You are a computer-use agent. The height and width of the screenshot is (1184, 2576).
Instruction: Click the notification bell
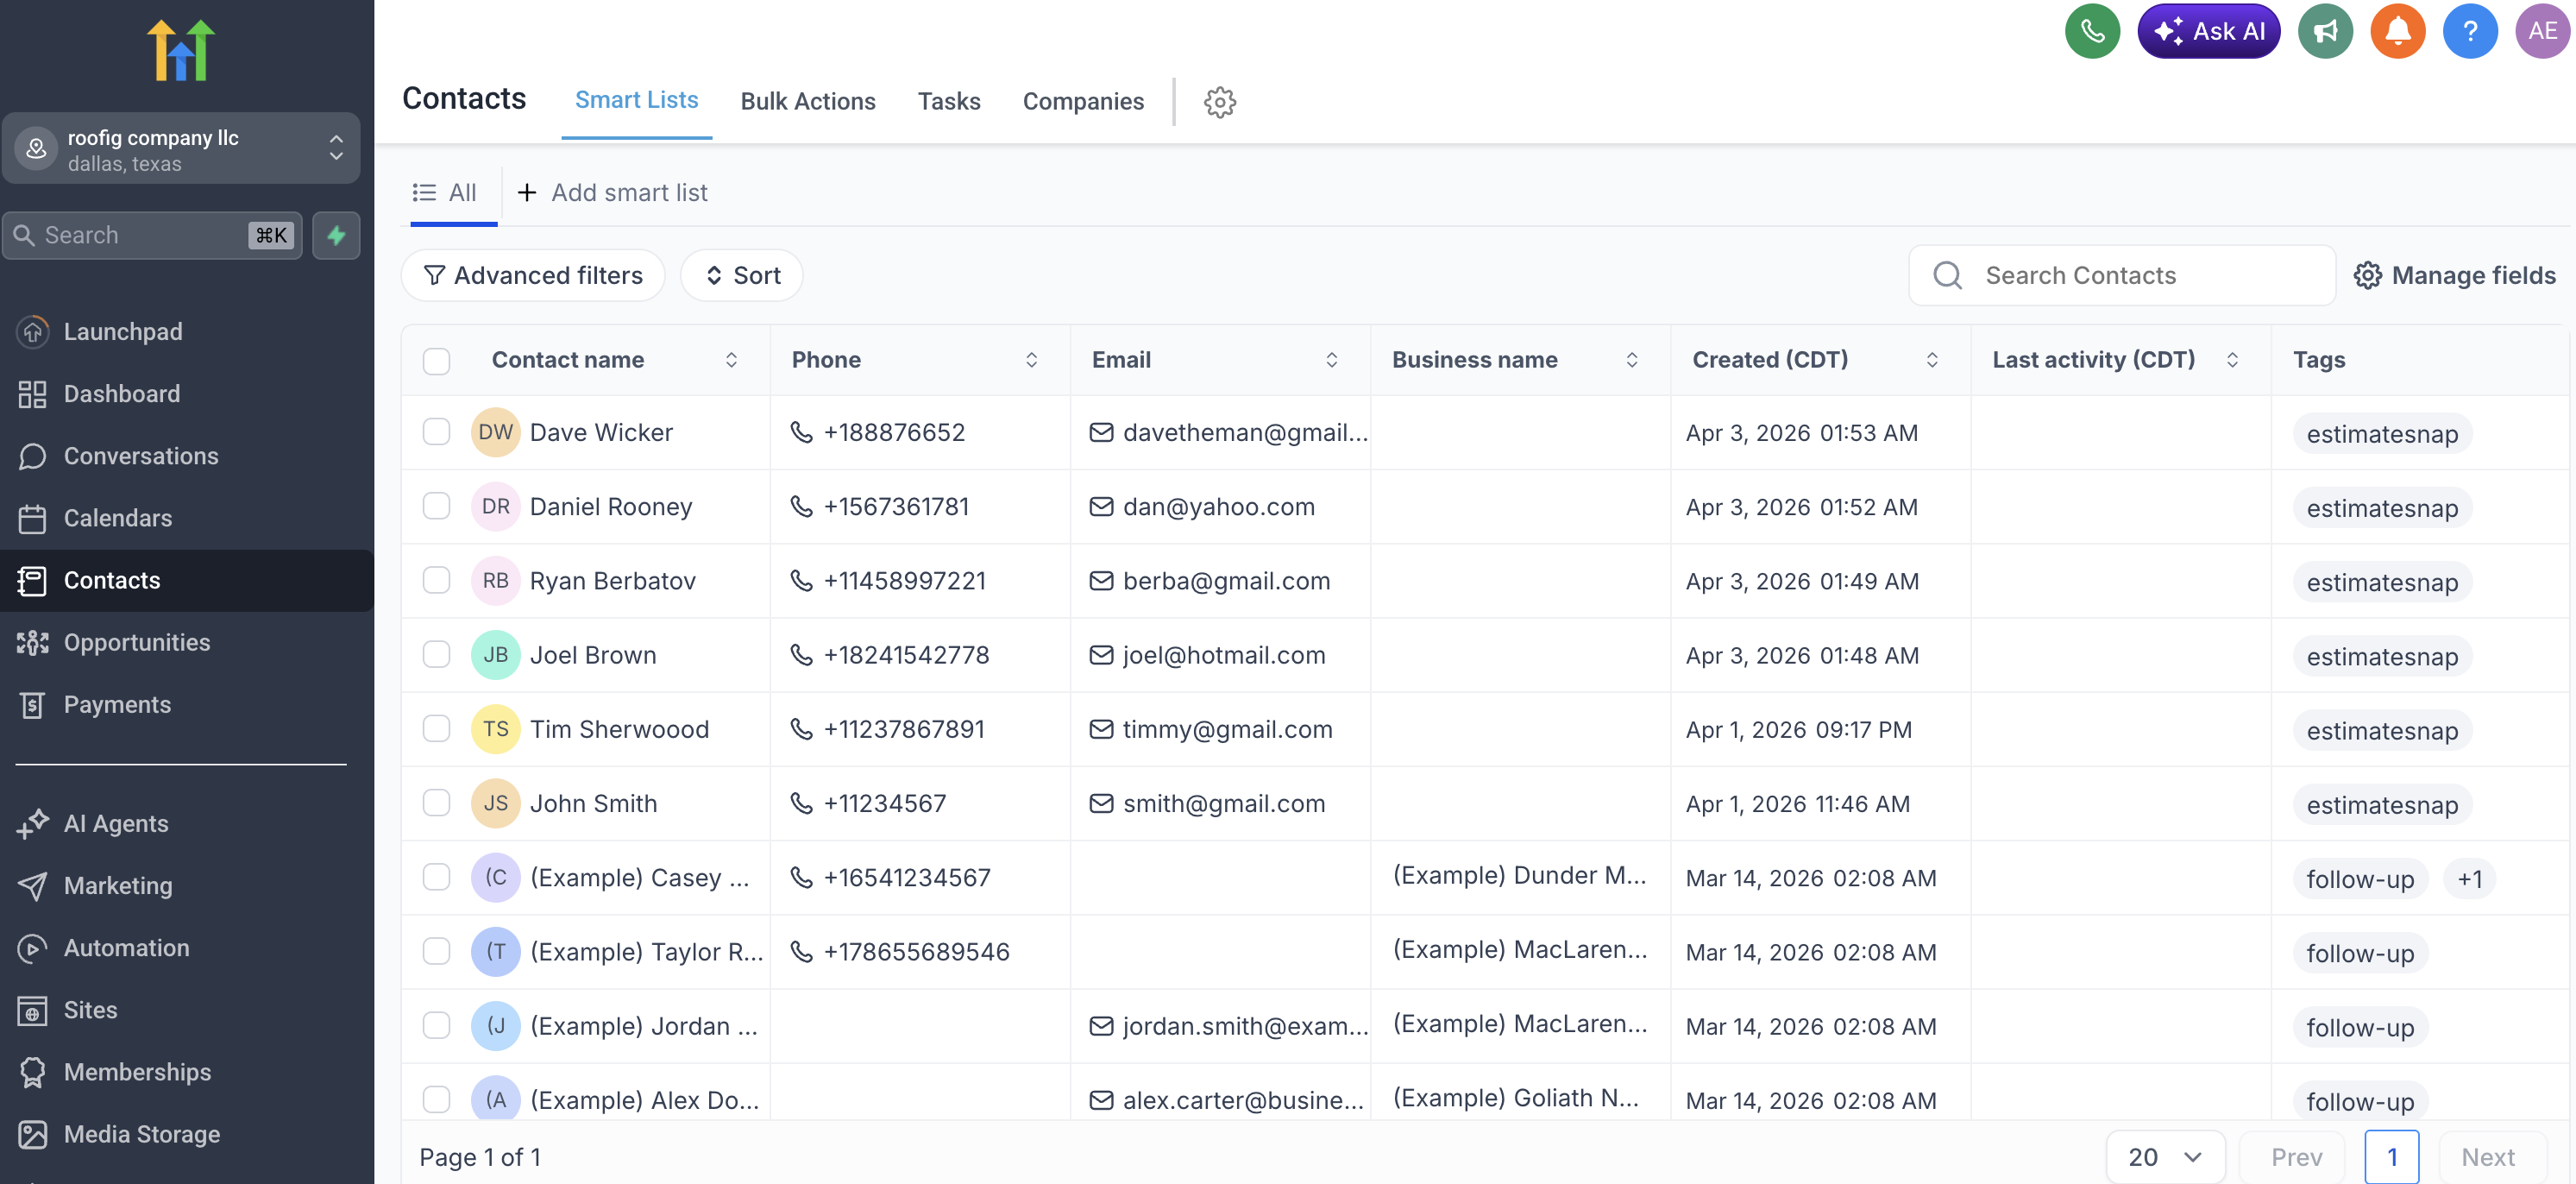(x=2397, y=31)
